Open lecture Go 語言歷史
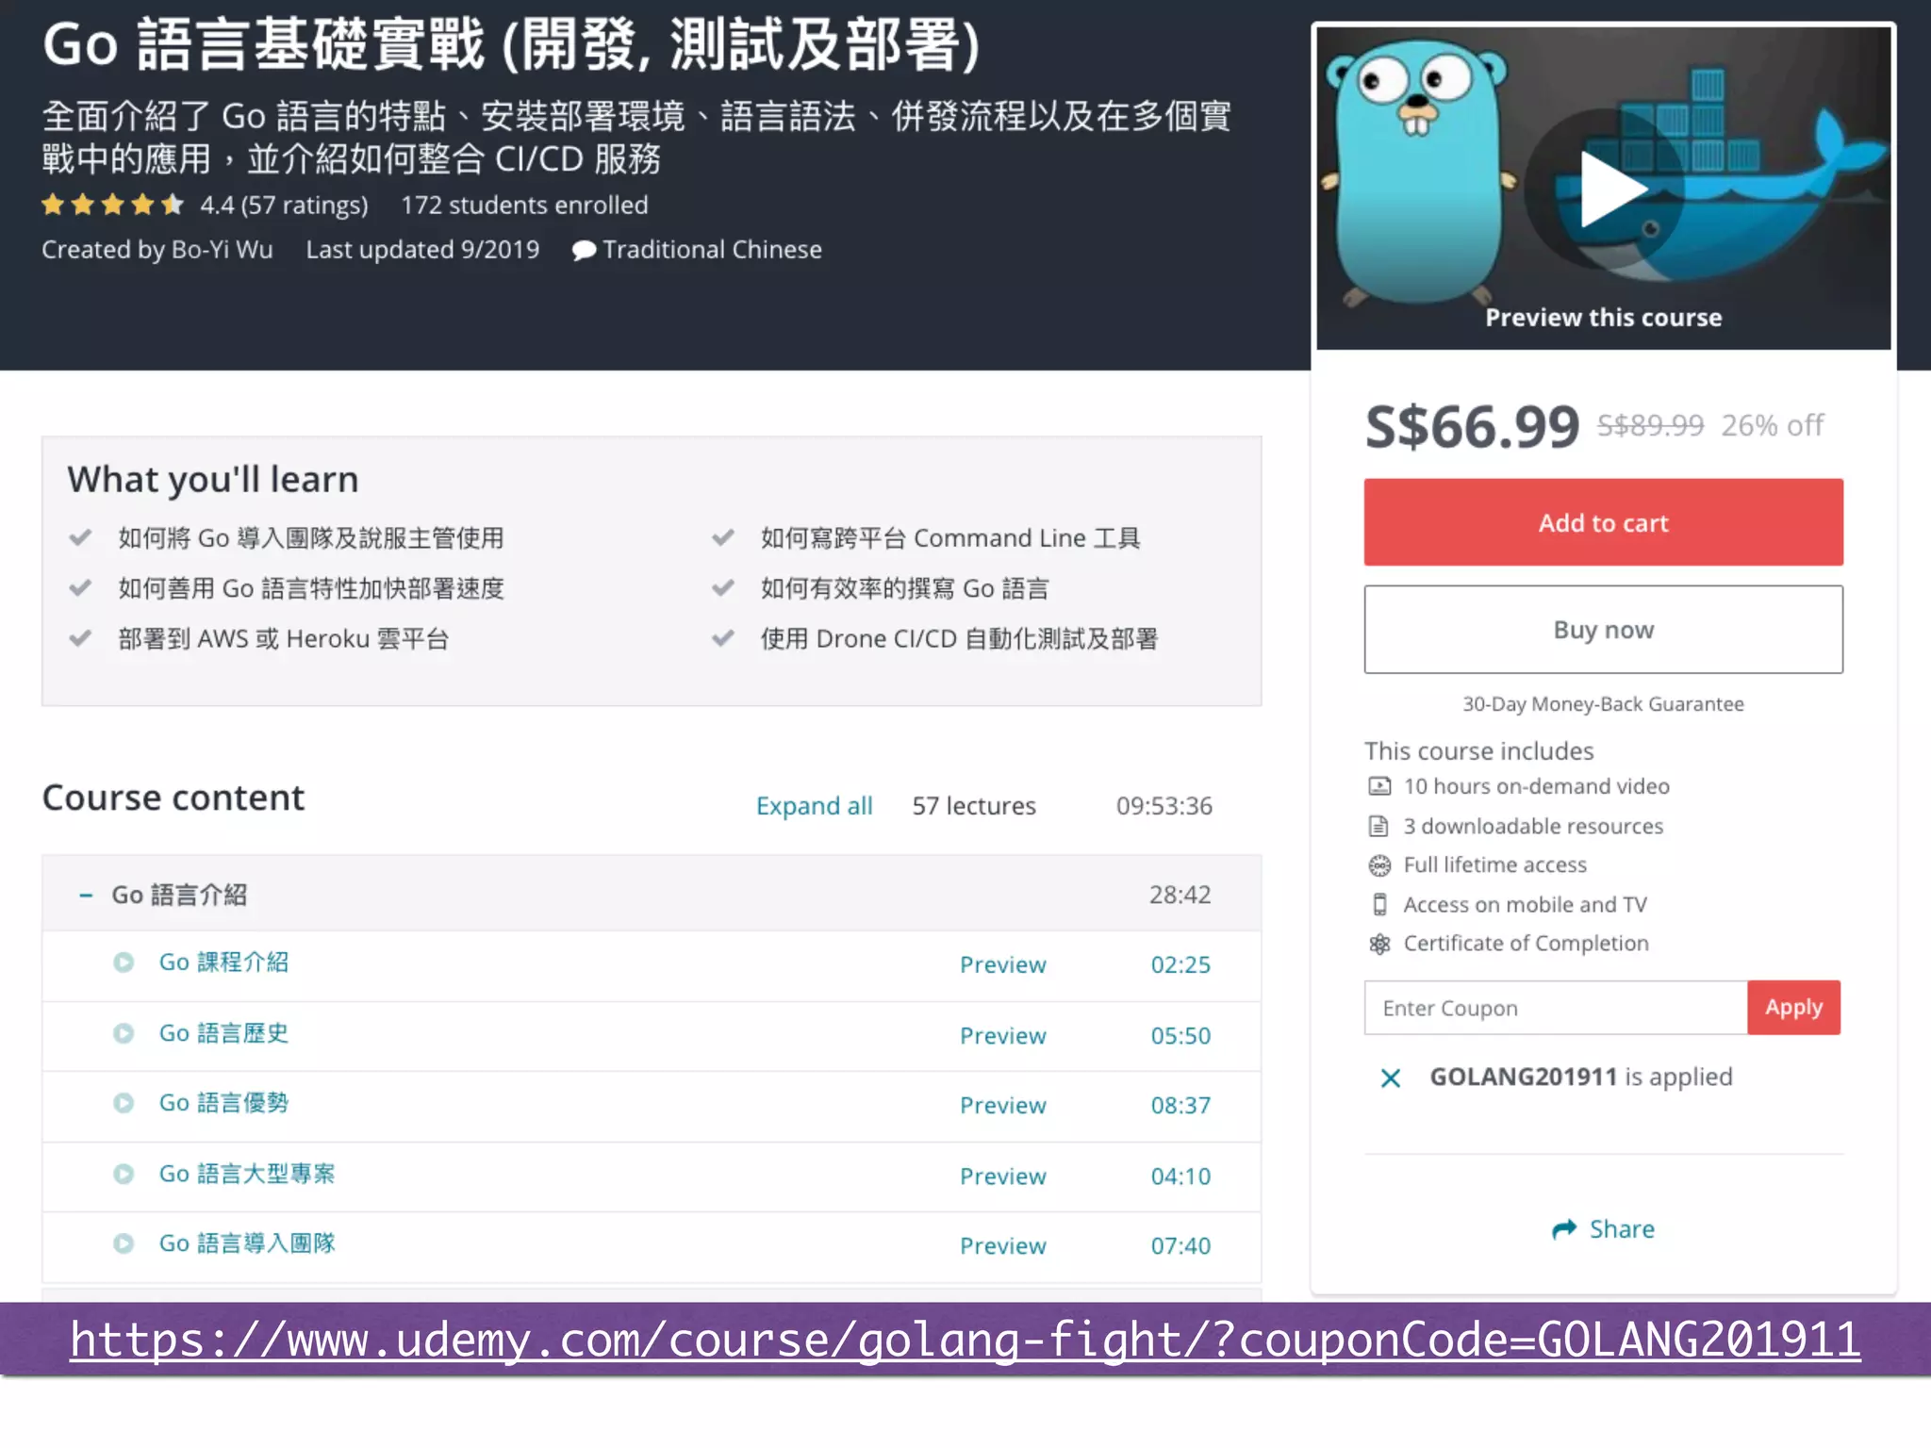Viewport: 1931px width, 1448px height. coord(223,1033)
